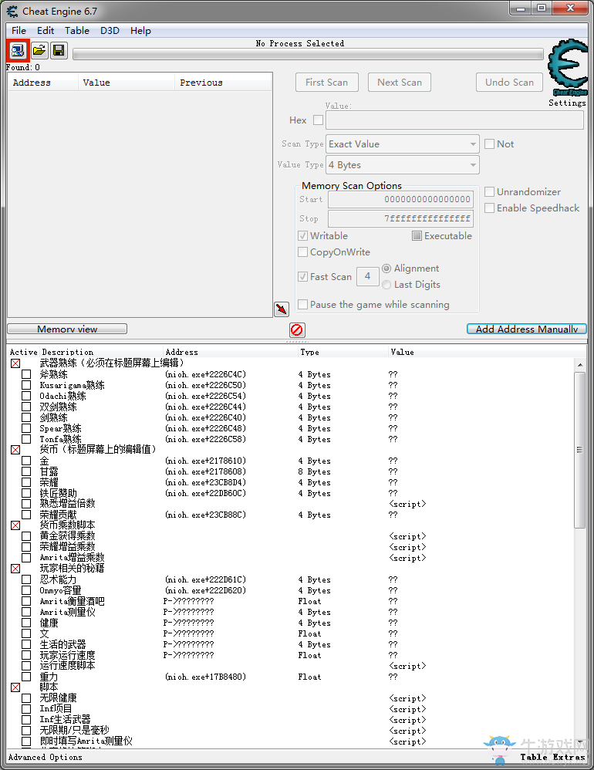
Task: Select the Alignment radio button
Action: point(386,268)
